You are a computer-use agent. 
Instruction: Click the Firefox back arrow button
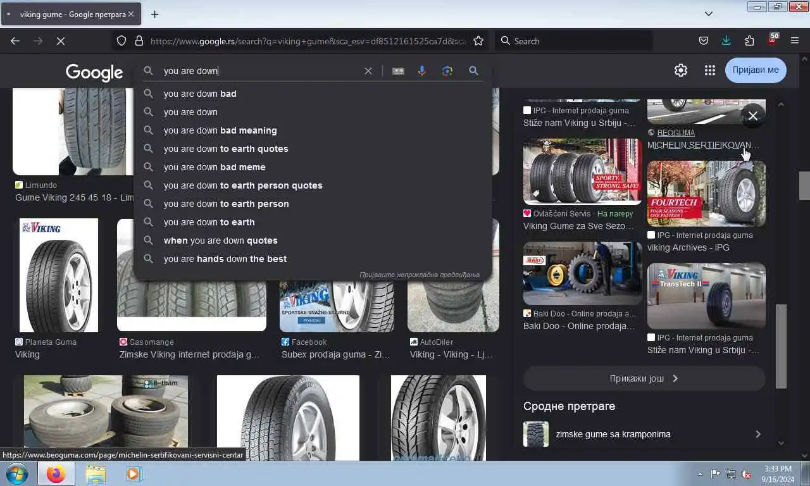[x=15, y=41]
